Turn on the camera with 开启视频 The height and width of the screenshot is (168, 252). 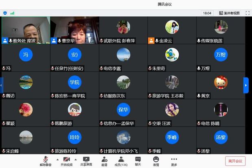click(x=65, y=159)
